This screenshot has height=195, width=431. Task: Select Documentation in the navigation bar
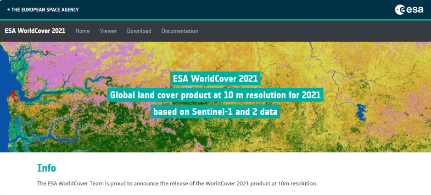pyautogui.click(x=179, y=31)
